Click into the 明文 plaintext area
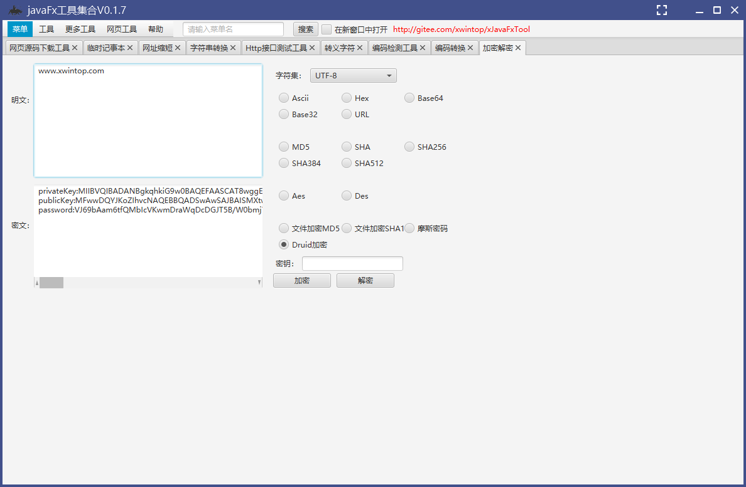Image resolution: width=746 pixels, height=487 pixels. (x=148, y=120)
